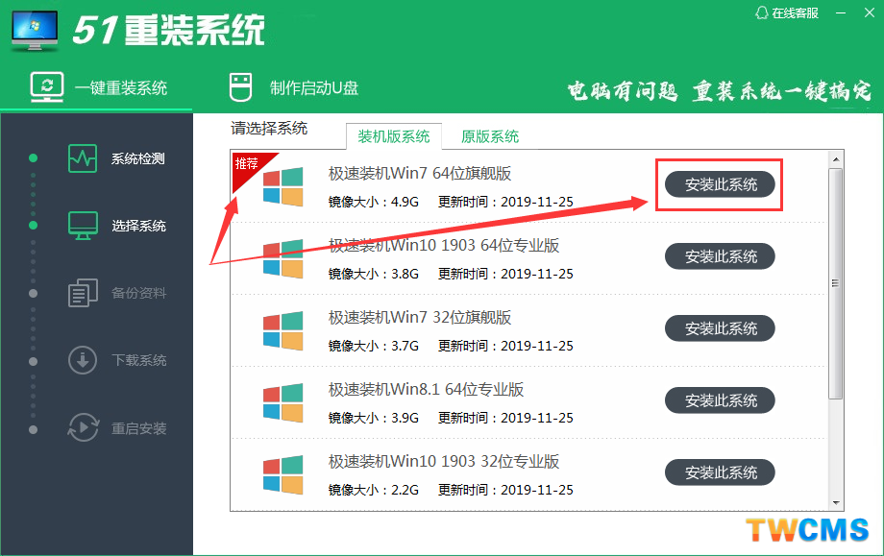Click Windows logo of Win10 1903 32位专业版

(283, 475)
